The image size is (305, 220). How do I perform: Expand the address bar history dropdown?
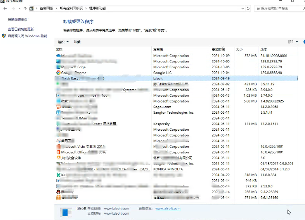point(242,8)
